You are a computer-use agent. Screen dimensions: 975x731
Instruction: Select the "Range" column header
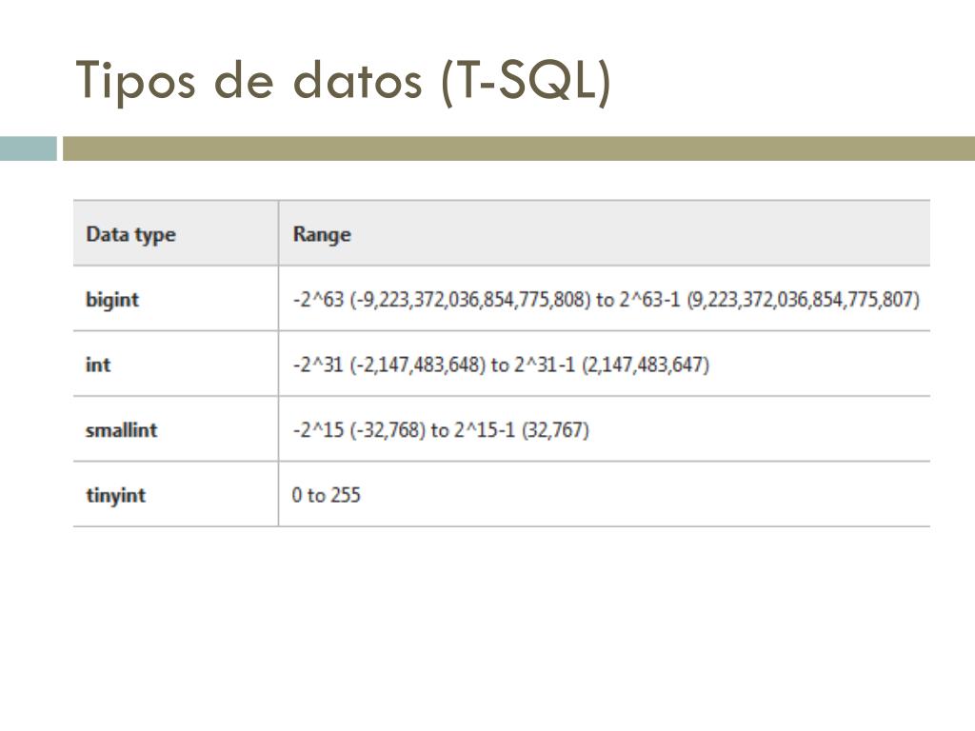[x=322, y=234]
